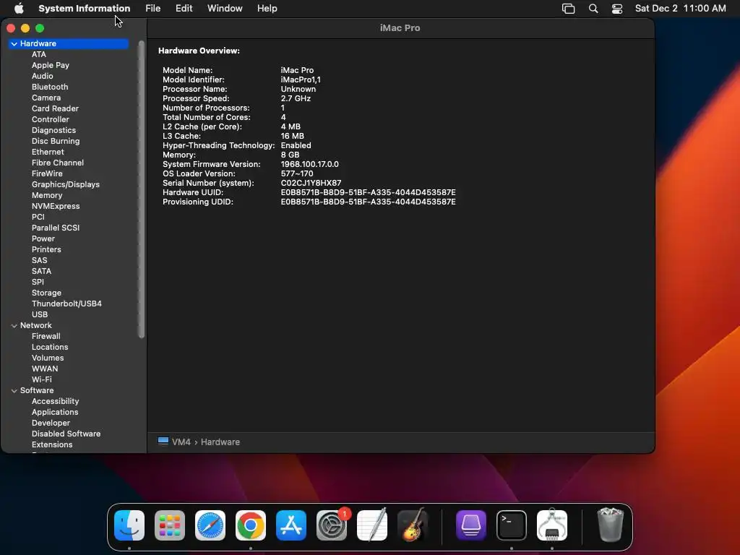The width and height of the screenshot is (740, 555).
Task: Select Printers in the sidebar
Action: tap(46, 249)
